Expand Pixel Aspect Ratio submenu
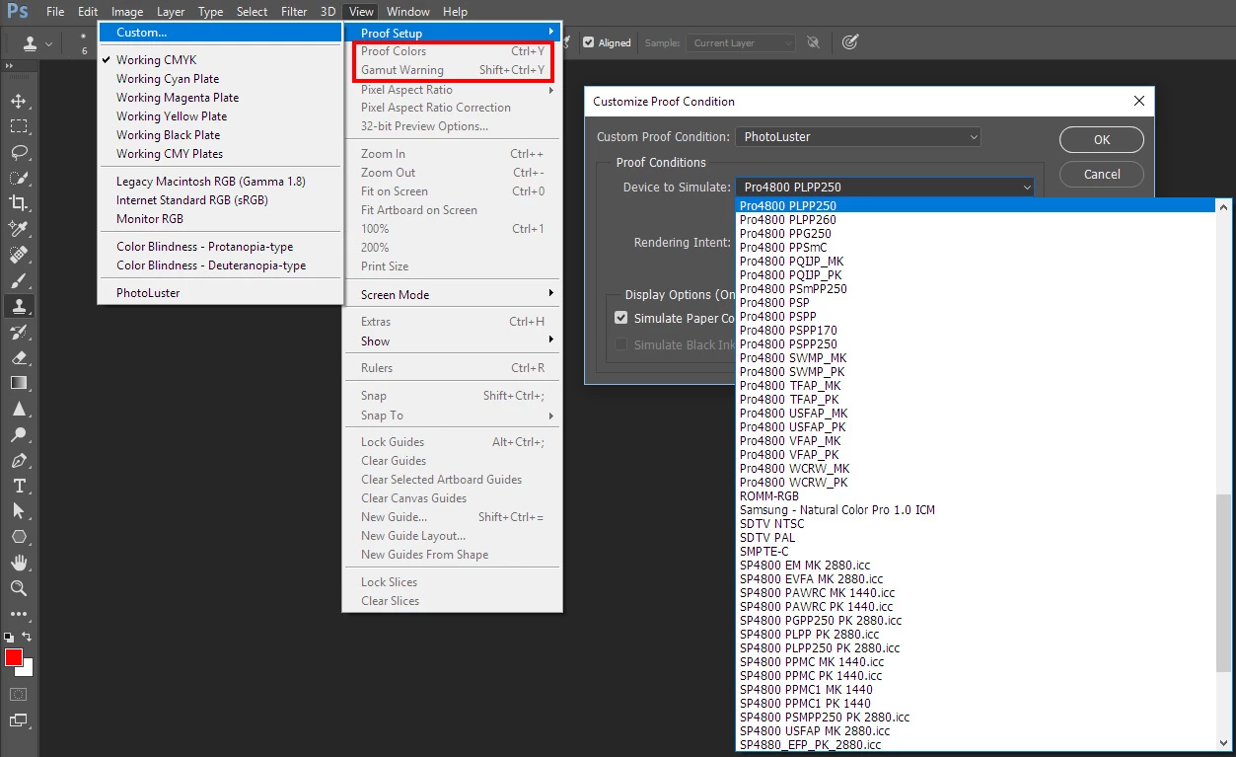The width and height of the screenshot is (1236, 757). point(452,90)
